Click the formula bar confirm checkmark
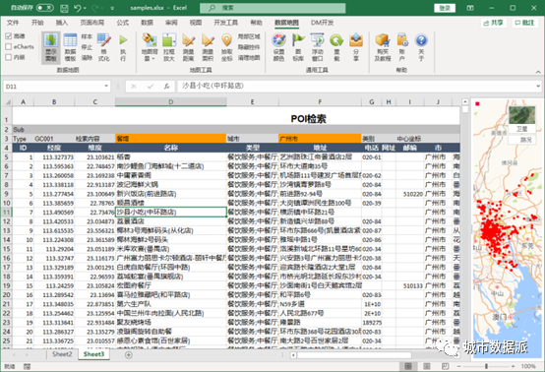 pyautogui.click(x=151, y=87)
